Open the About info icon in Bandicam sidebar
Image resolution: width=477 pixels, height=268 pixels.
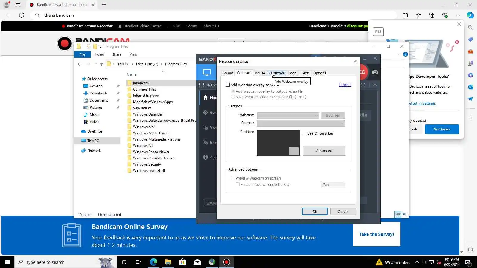point(205,157)
